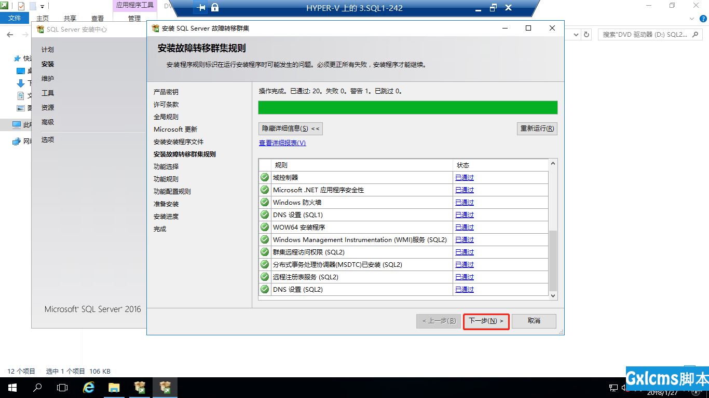The width and height of the screenshot is (709, 398).
Task: Open 已通过 link for Windows 防火墙
Action: click(465, 202)
